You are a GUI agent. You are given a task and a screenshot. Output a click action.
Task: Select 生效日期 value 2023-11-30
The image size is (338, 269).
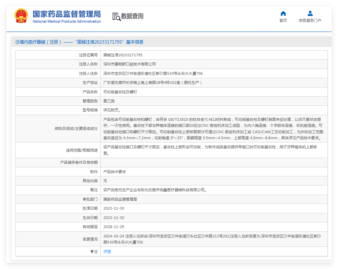point(113,218)
